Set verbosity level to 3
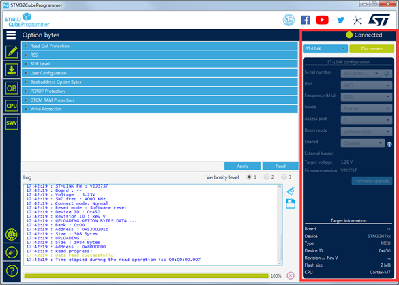The height and width of the screenshot is (285, 399). pyautogui.click(x=284, y=177)
